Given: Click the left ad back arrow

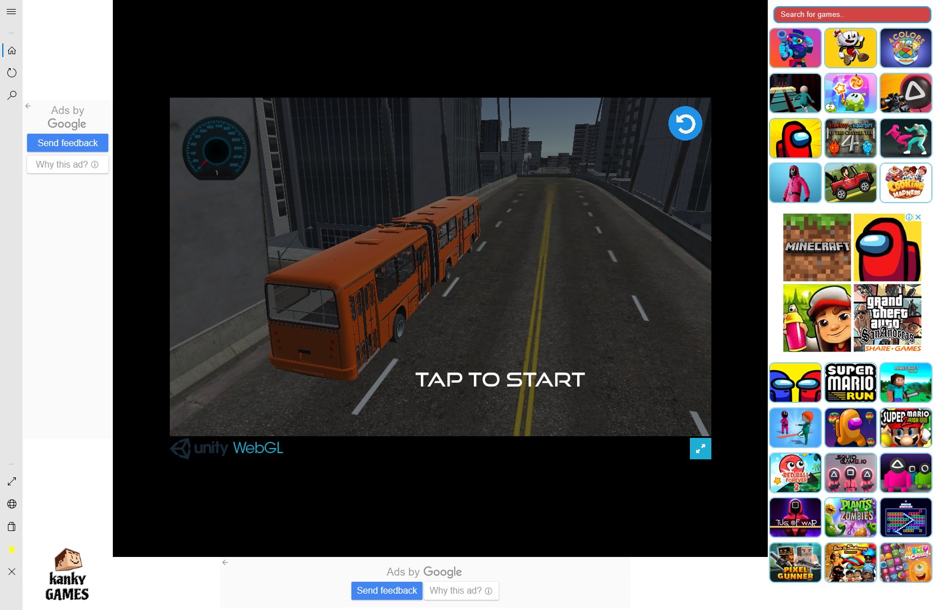Looking at the screenshot, I should [28, 106].
